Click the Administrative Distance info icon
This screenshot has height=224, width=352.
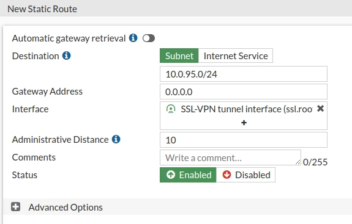point(116,139)
